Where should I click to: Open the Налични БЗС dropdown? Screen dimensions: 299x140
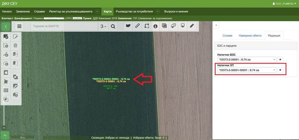247,60
